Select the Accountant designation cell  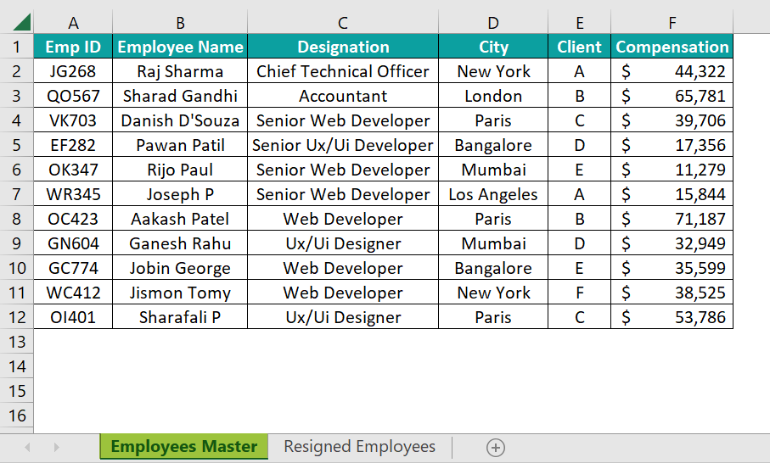click(x=343, y=96)
